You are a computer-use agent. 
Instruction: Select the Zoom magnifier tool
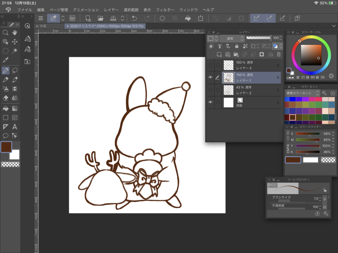6,32
